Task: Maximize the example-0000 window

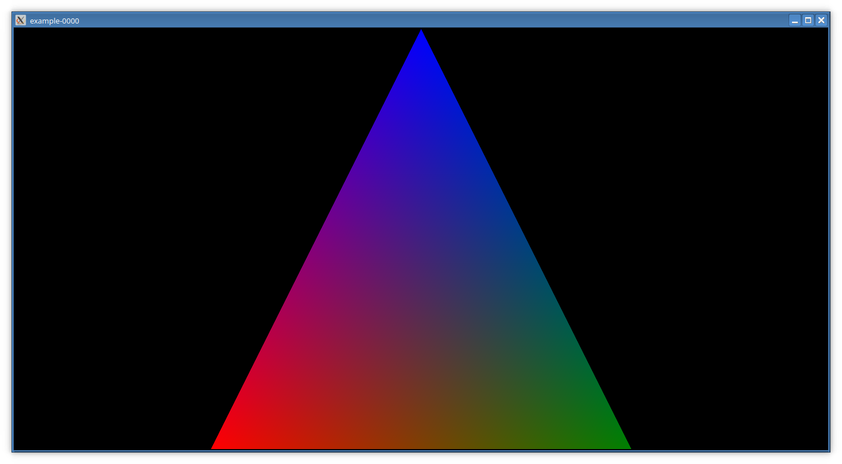Action: (x=808, y=20)
